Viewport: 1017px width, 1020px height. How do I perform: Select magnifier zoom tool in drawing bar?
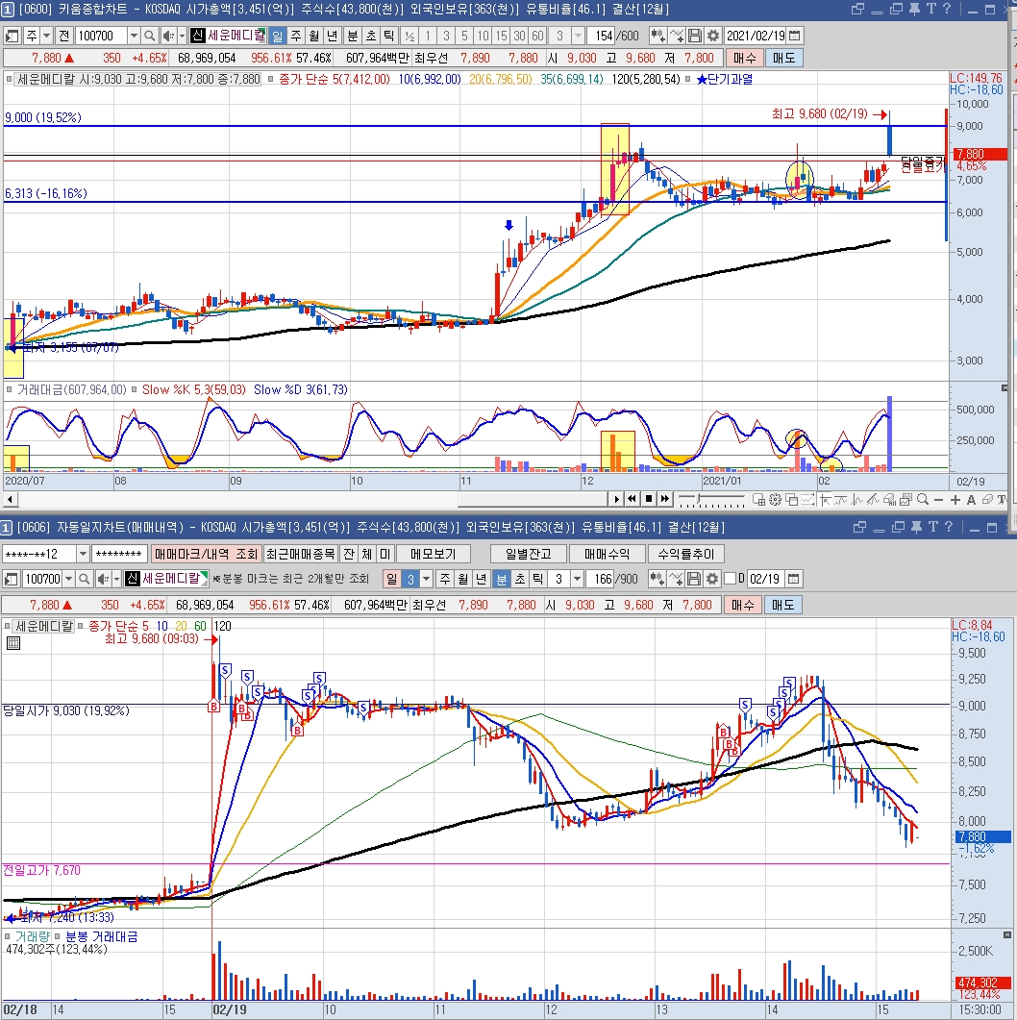(923, 500)
